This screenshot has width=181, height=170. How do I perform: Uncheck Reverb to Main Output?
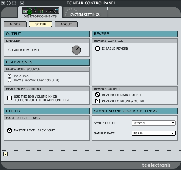tap(98, 95)
